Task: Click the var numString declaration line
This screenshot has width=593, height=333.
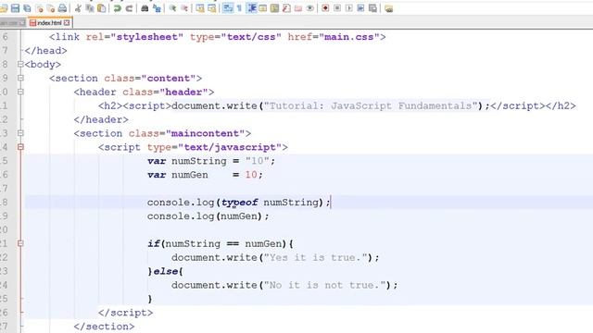Action: (x=211, y=161)
